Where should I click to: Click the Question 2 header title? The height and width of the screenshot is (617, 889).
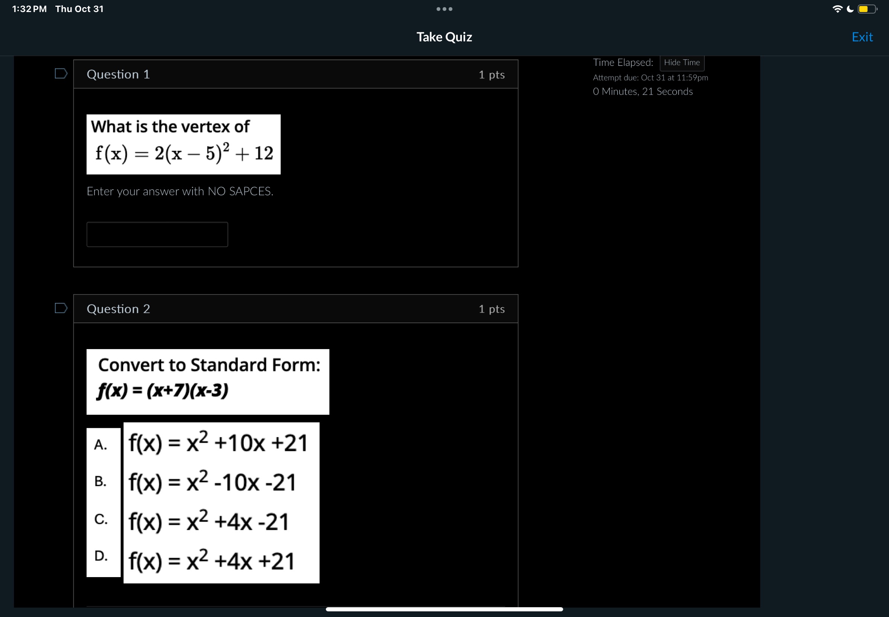tap(118, 309)
